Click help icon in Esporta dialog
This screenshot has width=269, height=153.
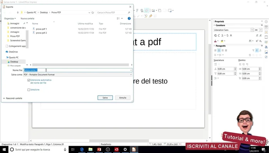coord(129,18)
